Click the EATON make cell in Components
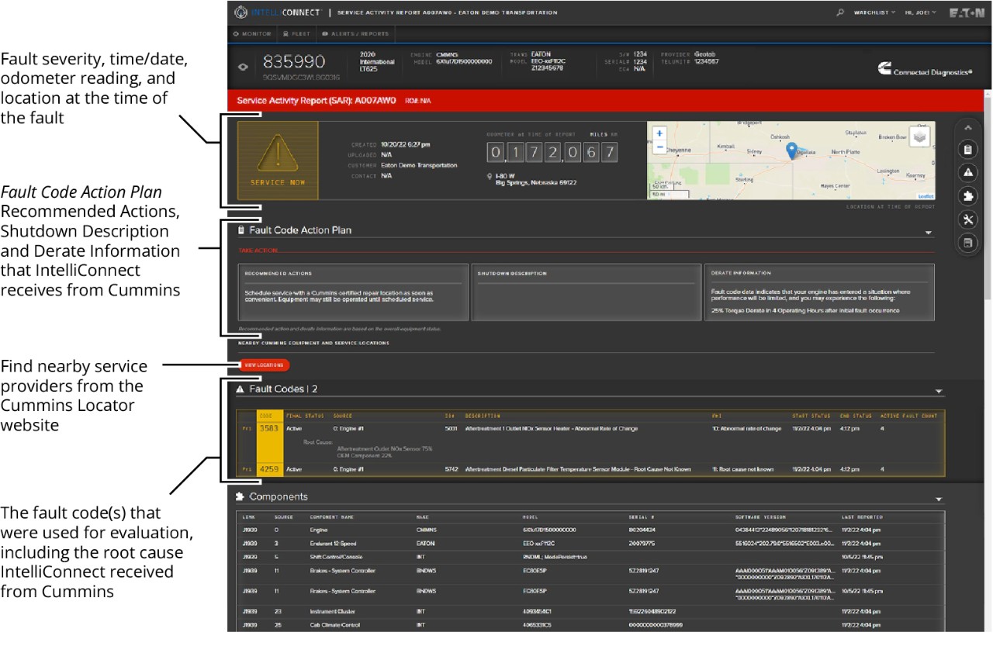 (x=427, y=543)
